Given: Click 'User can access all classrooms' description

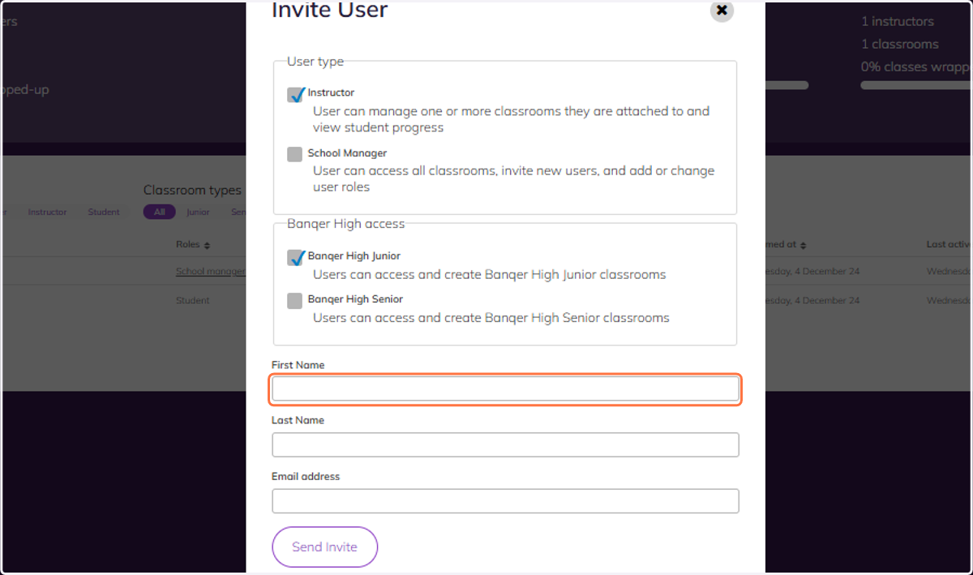Looking at the screenshot, I should [x=513, y=178].
